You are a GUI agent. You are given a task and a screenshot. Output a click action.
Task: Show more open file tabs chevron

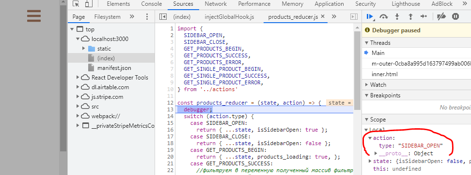[x=334, y=17]
